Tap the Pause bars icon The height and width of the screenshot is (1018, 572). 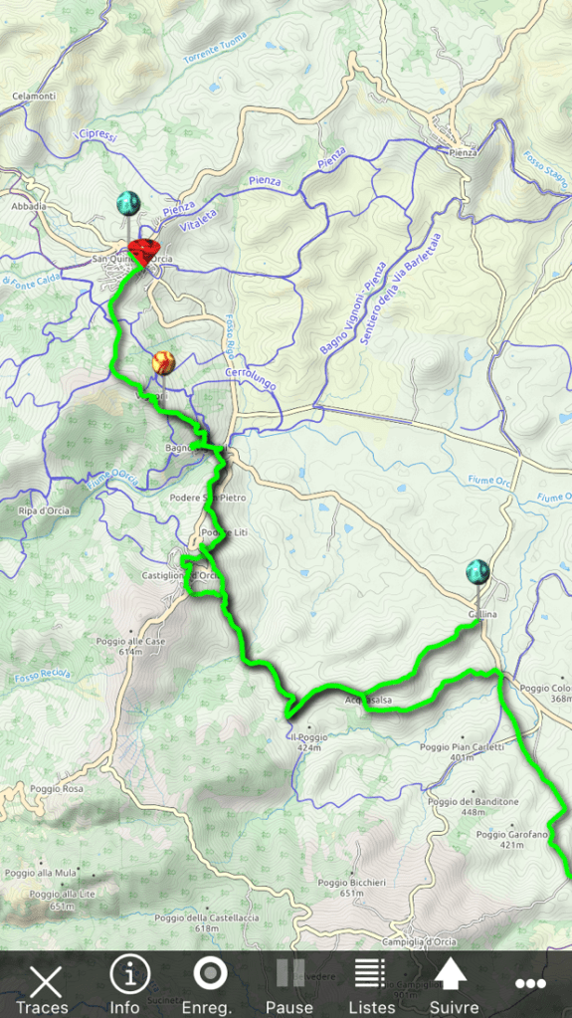point(290,974)
